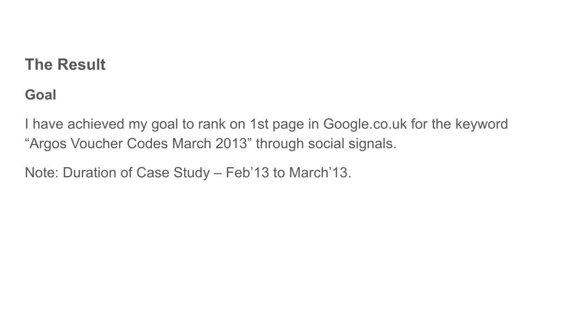Image resolution: width=570 pixels, height=320 pixels.
Task: Click the "Goal" subheading
Action: [x=40, y=94]
